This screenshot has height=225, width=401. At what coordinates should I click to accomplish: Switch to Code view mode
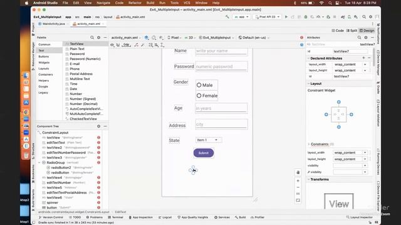(x=338, y=31)
